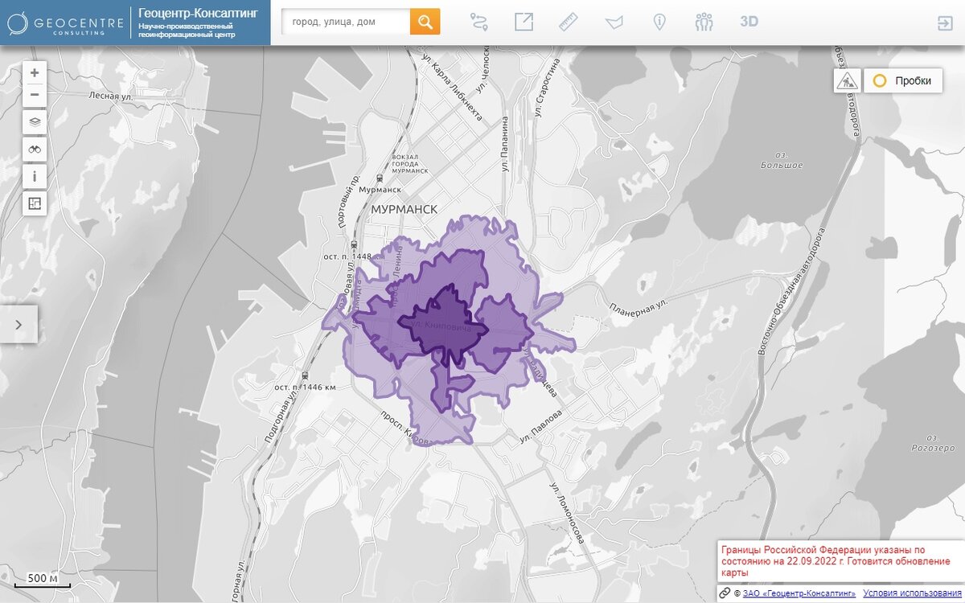The width and height of the screenshot is (965, 603).
Task: Click the Планерная ул. street label
Action: pos(639,309)
